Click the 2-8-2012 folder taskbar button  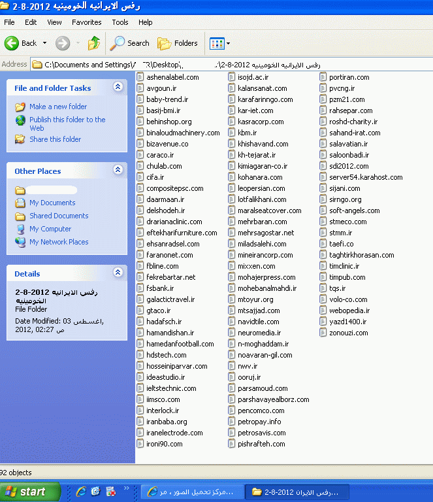(297, 492)
